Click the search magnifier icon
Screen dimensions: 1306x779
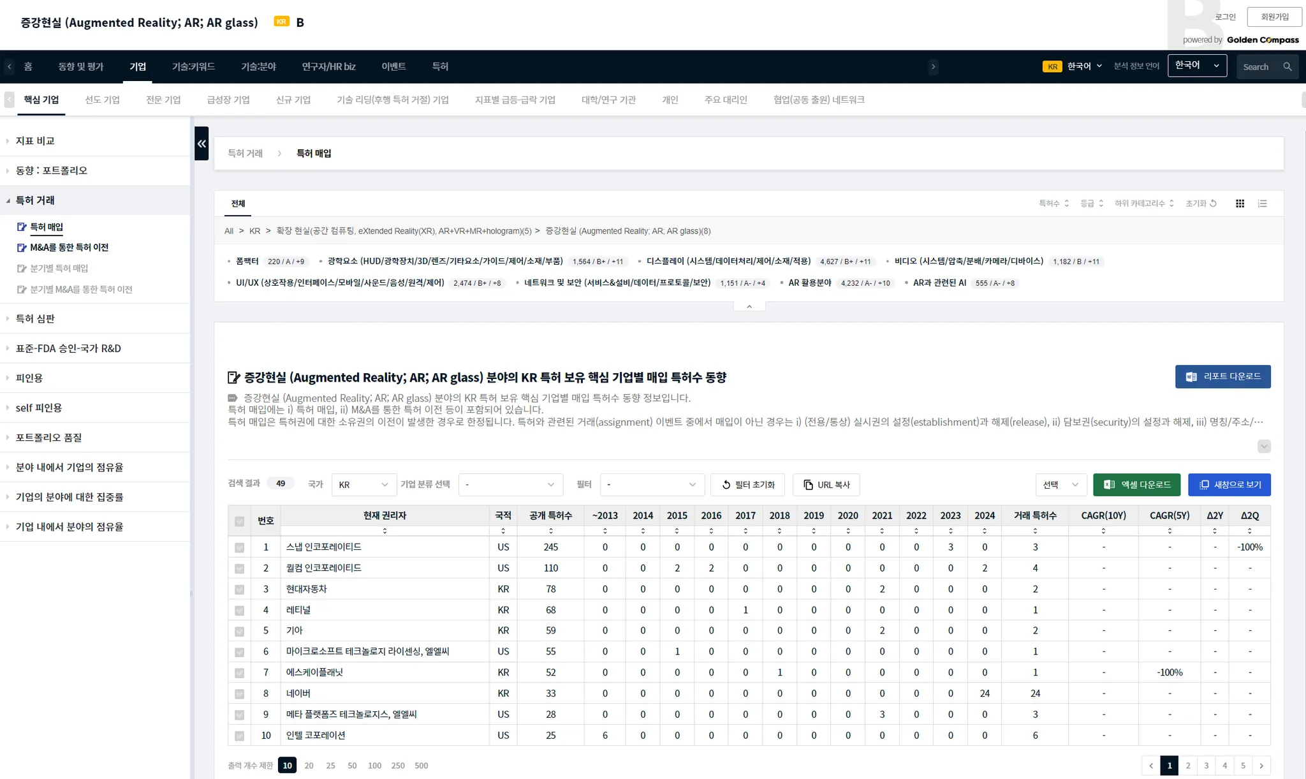1288,67
